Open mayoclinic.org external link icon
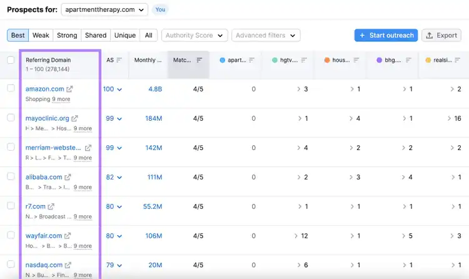 click(x=74, y=118)
